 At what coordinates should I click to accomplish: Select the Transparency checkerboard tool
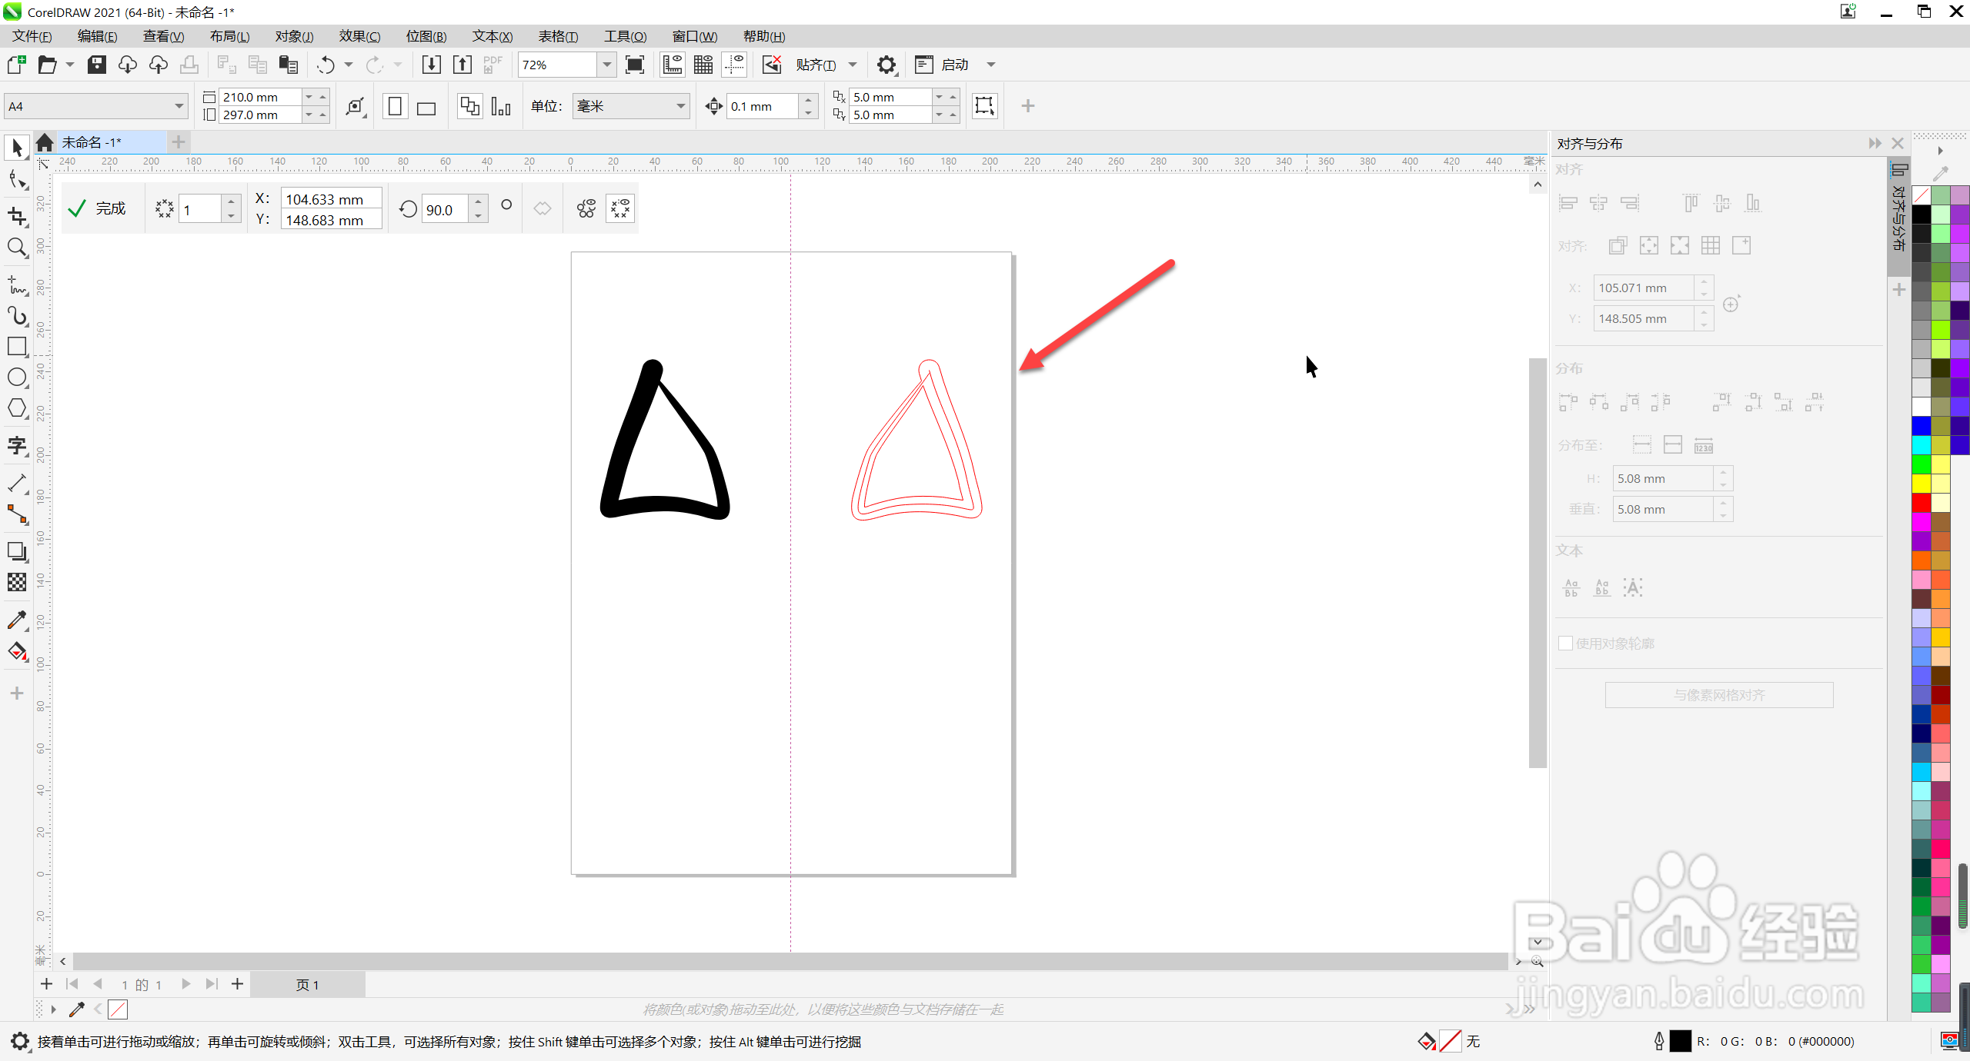coord(17,582)
